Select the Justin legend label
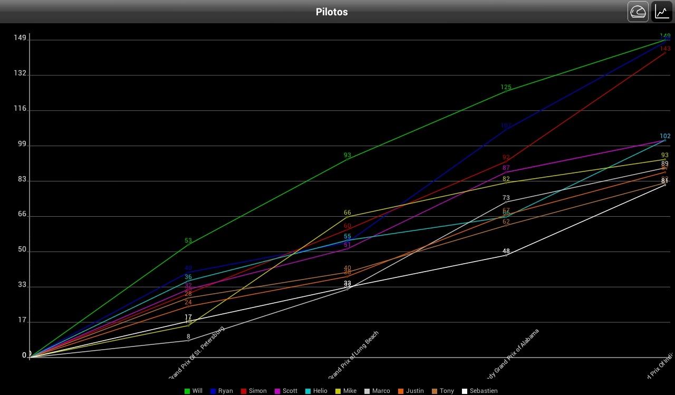This screenshot has height=395, width=675. point(415,391)
